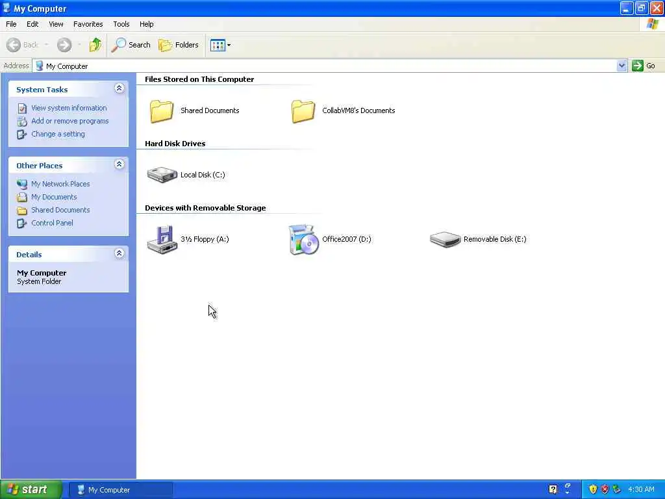Click the System Tasks header title
Image resolution: width=665 pixels, height=499 pixels.
pyautogui.click(x=42, y=90)
